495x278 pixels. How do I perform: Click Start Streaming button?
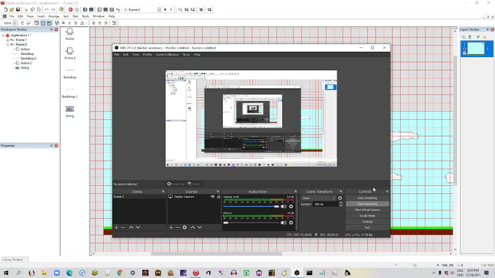[x=367, y=198]
